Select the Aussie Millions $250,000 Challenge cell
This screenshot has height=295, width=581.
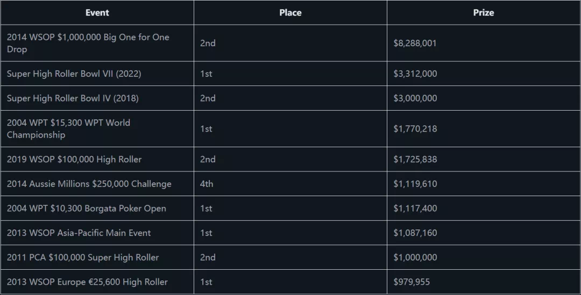[89, 184]
